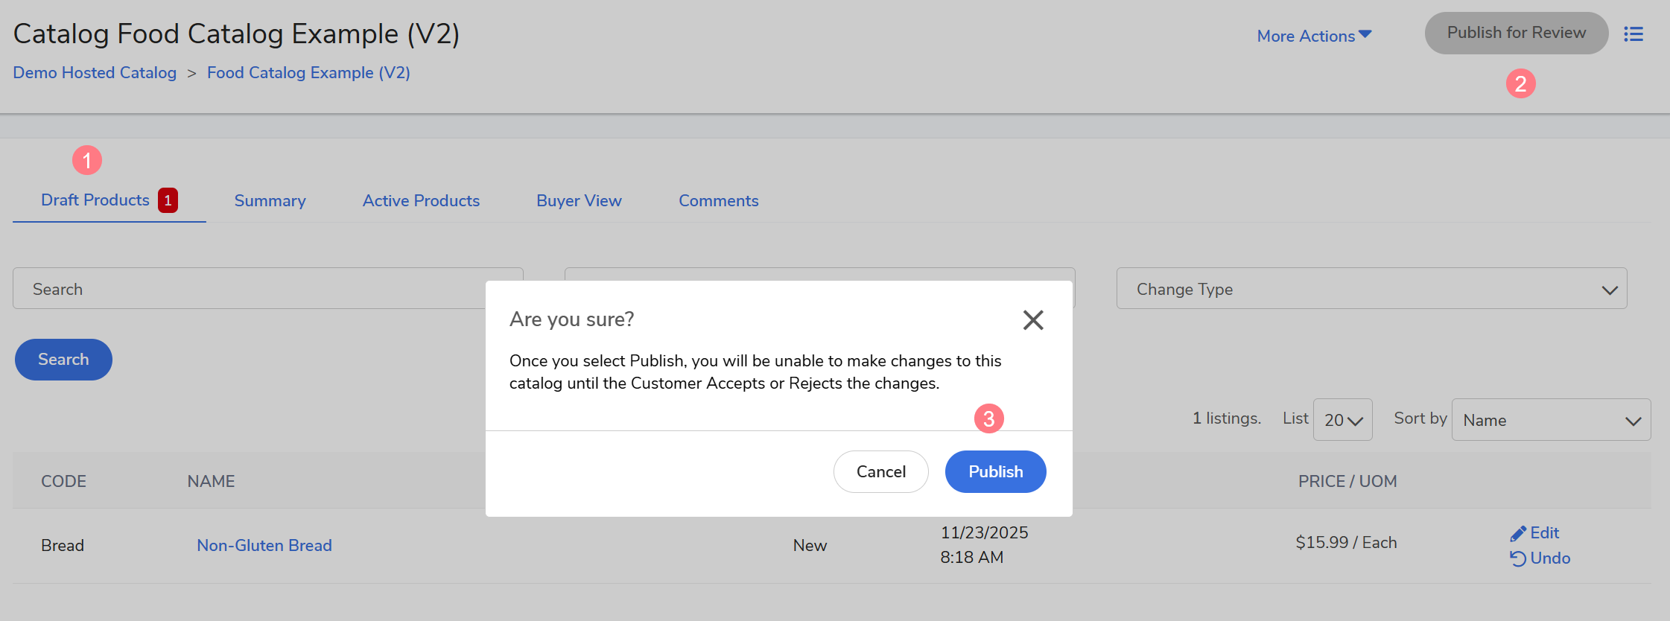Viewport: 1670px width, 621px height.
Task: Click the list menu icon top right
Action: (1634, 34)
